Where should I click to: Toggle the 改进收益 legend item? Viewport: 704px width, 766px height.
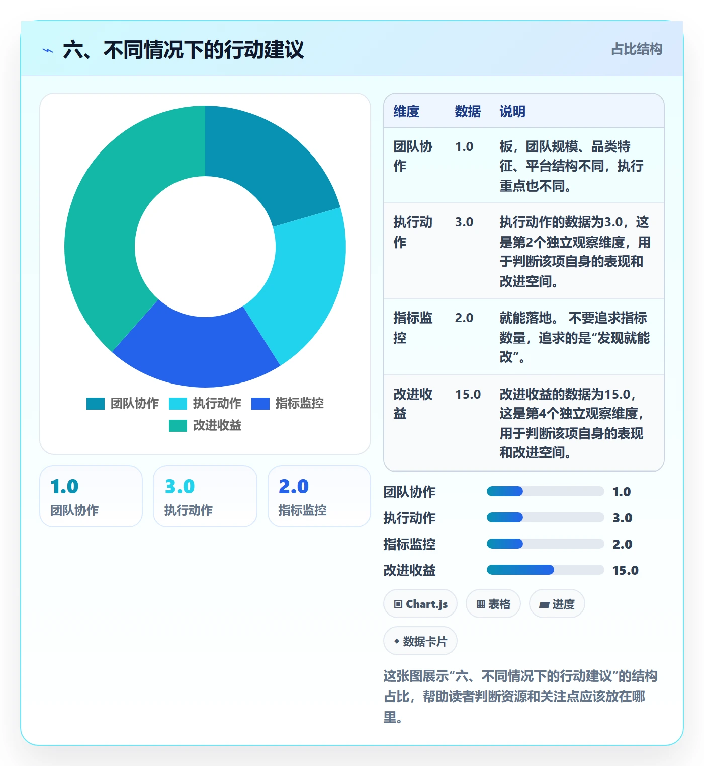tap(205, 426)
